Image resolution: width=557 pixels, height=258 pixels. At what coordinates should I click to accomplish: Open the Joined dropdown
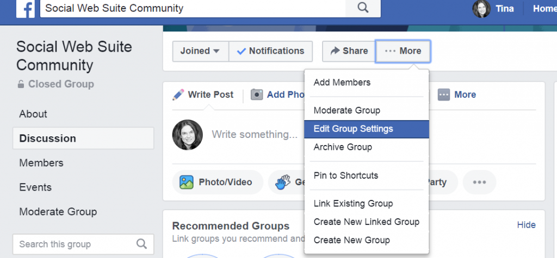point(200,51)
